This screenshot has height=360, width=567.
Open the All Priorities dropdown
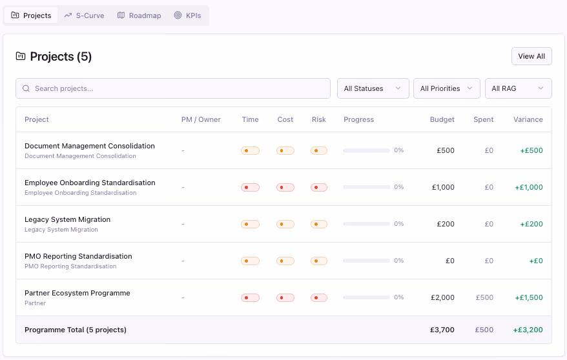tap(447, 88)
